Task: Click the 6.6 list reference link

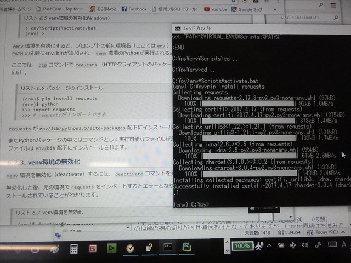Action: [16, 72]
